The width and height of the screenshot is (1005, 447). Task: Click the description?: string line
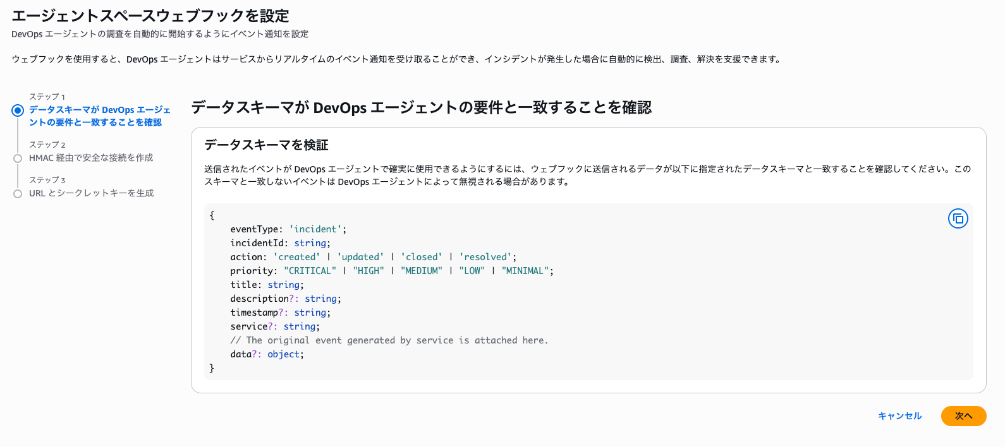[x=286, y=299]
